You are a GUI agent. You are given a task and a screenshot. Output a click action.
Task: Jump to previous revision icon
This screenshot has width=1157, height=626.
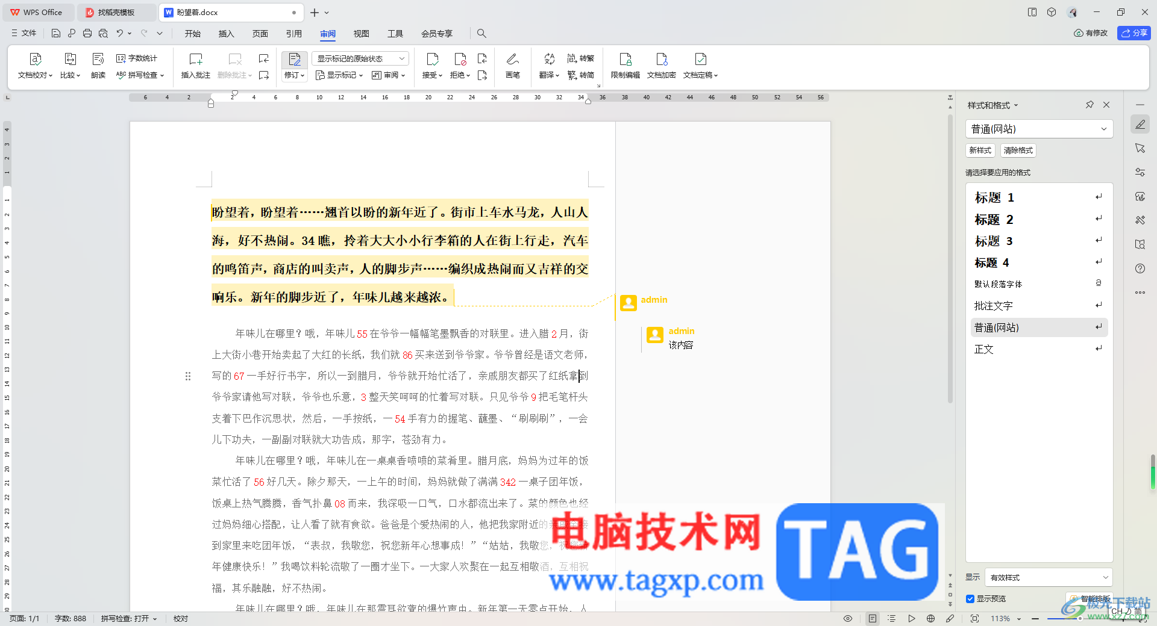coord(482,58)
